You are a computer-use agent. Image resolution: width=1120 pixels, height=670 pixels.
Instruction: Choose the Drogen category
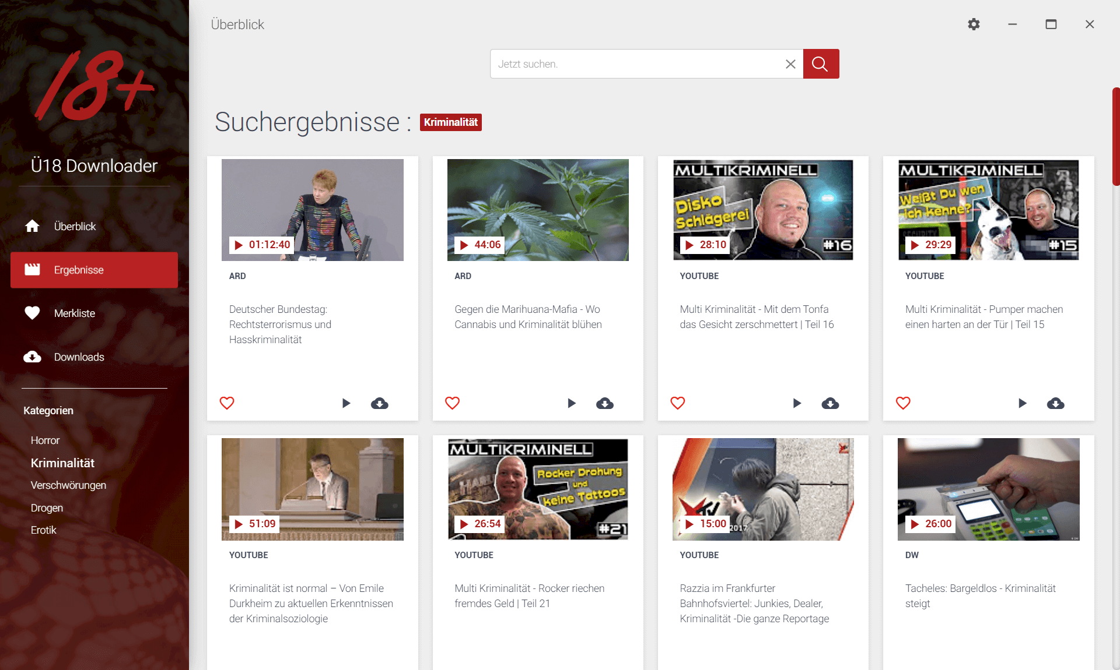point(47,508)
